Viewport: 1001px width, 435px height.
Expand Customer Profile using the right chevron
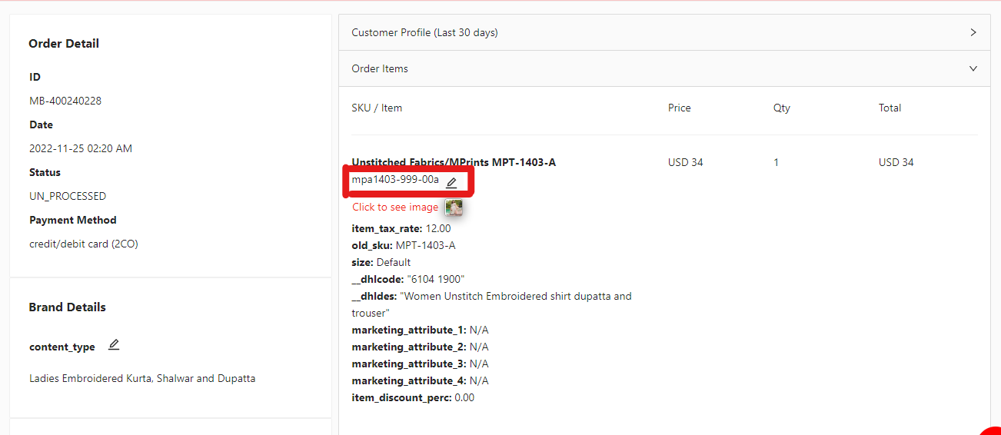pyautogui.click(x=973, y=32)
